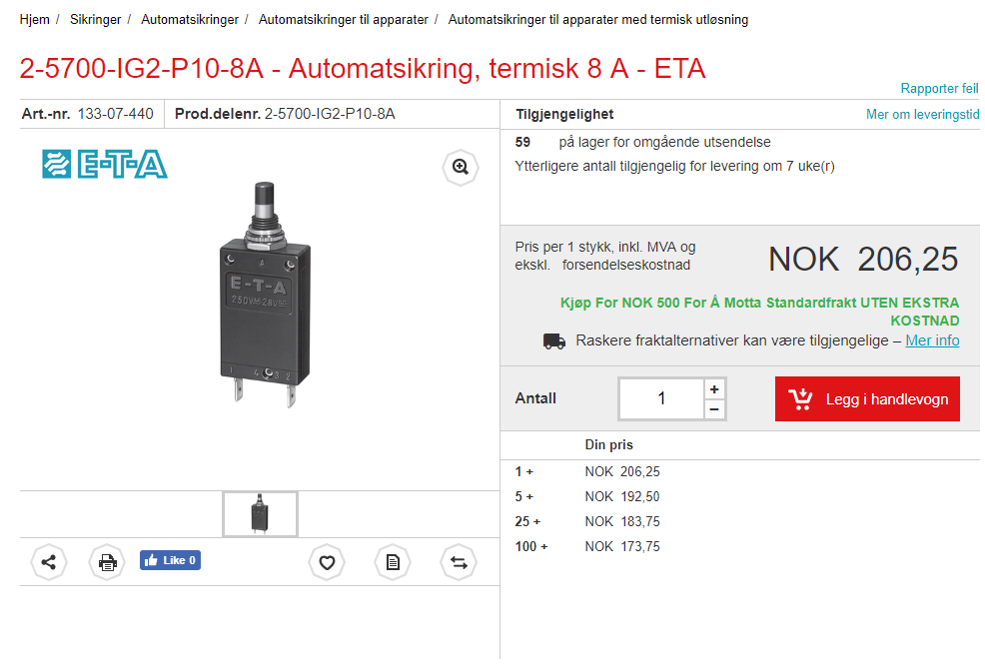The width and height of the screenshot is (985, 669).
Task: Open the share icon below the image
Action: (48, 562)
